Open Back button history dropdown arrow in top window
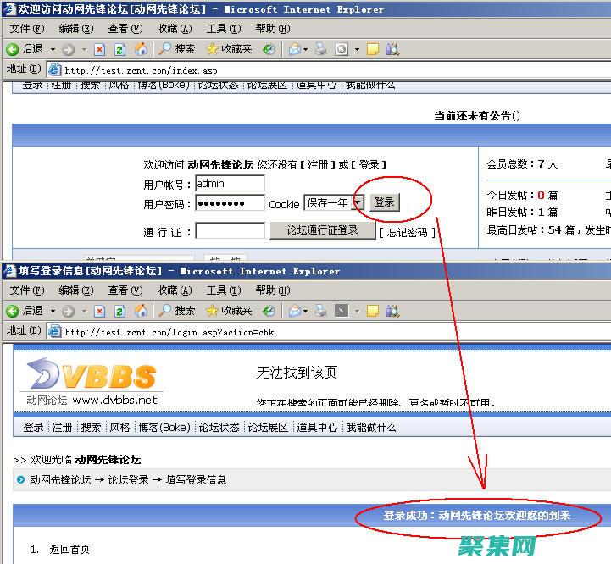The height and width of the screenshot is (564, 611). pos(53,49)
